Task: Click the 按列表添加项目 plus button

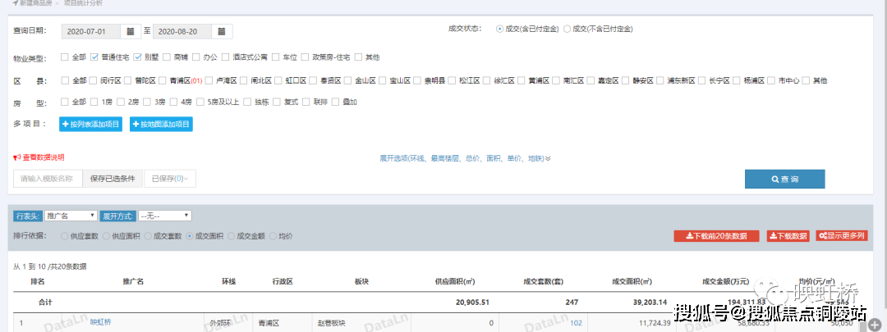Action: (x=90, y=125)
